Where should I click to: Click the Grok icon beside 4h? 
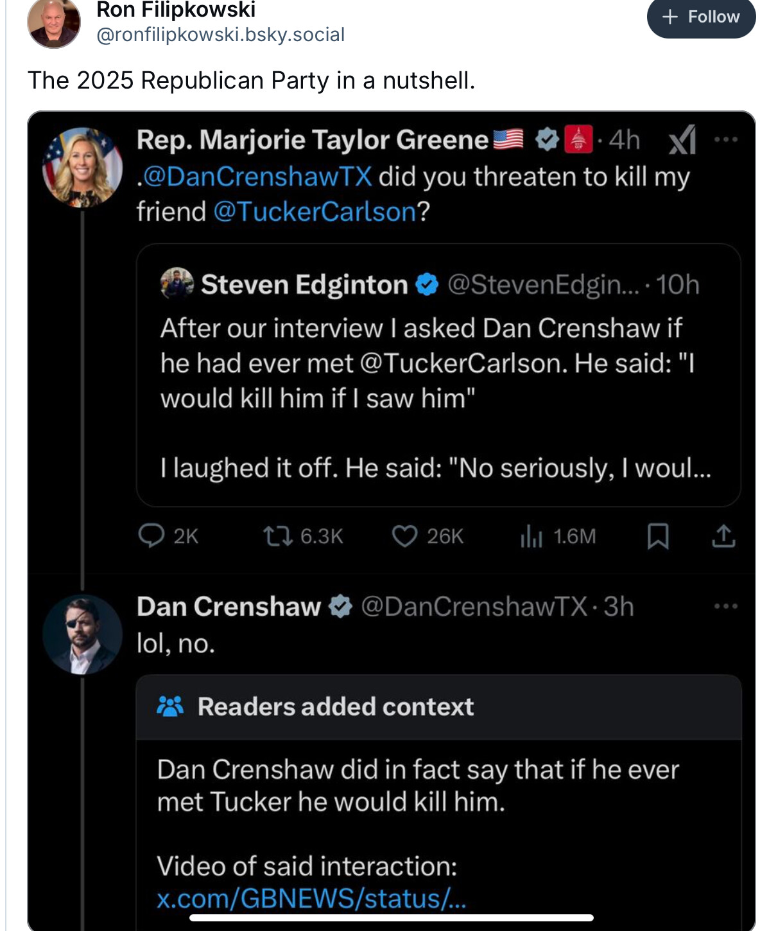point(682,140)
